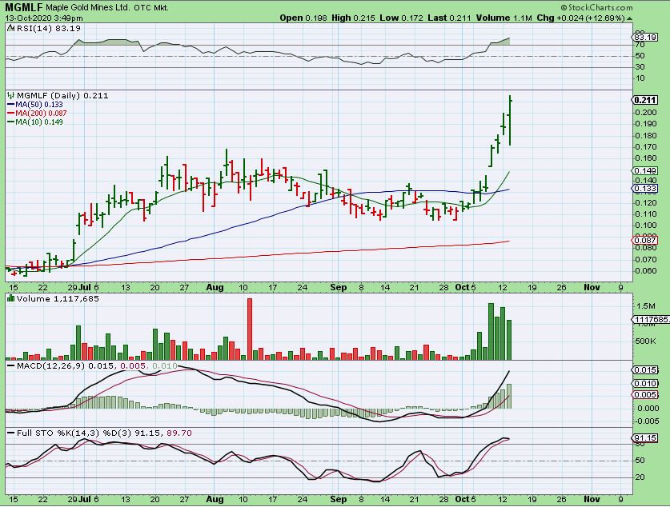
Task: Click the 0.087 MA(200) price tag on axis
Action: [644, 241]
